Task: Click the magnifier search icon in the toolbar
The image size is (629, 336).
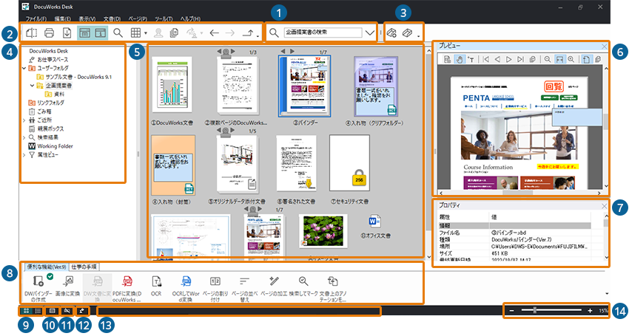Action: click(x=118, y=32)
